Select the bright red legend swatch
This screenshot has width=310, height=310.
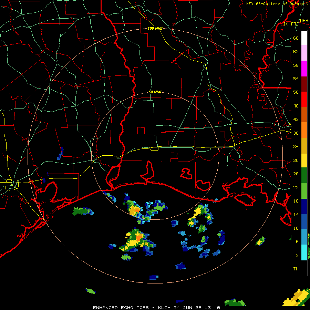pyautogui.click(x=304, y=99)
